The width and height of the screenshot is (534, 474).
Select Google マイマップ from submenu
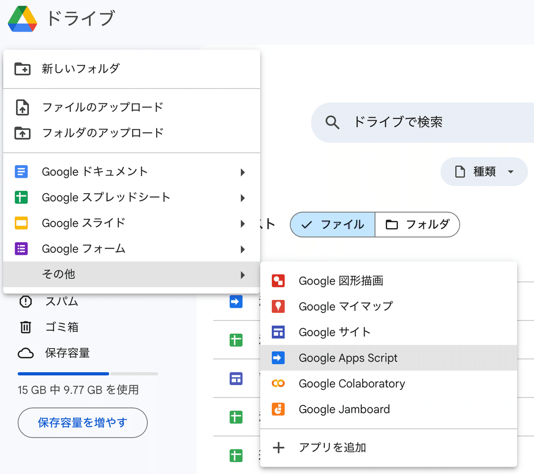[x=388, y=306]
